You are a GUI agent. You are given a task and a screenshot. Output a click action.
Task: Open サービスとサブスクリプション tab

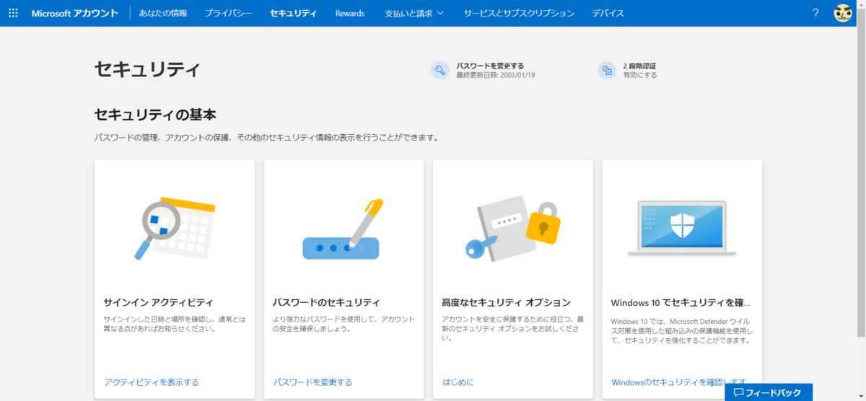click(x=519, y=13)
